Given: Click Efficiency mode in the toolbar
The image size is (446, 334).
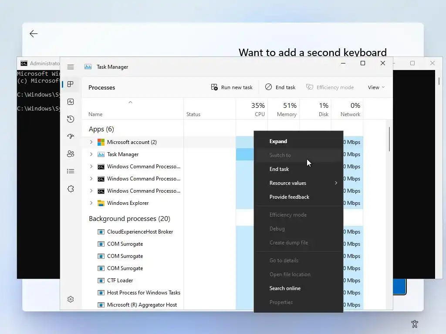Looking at the screenshot, I should point(330,87).
